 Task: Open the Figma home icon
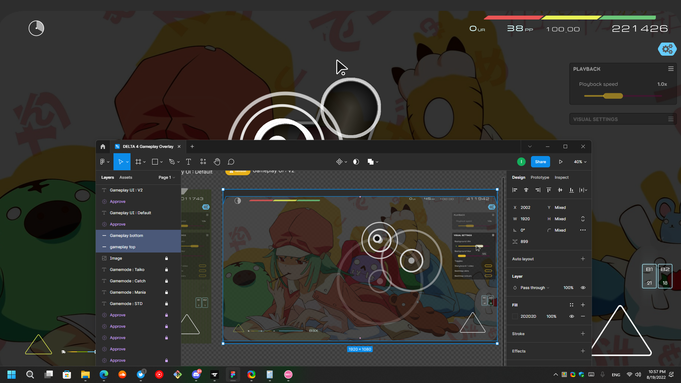click(x=103, y=146)
